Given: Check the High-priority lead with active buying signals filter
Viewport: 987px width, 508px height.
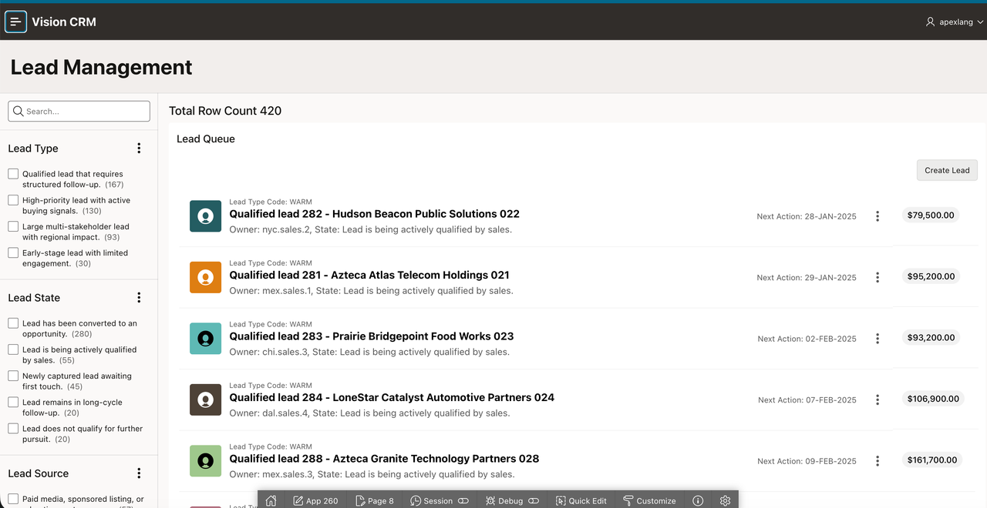Looking at the screenshot, I should (13, 200).
